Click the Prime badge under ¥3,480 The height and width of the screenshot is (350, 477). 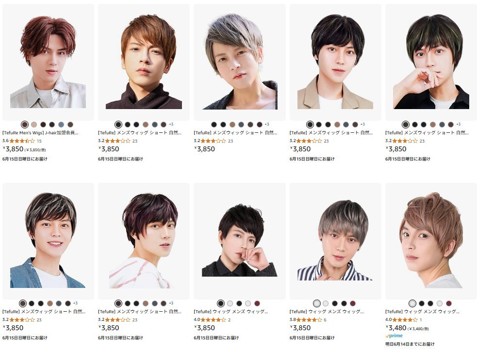pos(394,336)
